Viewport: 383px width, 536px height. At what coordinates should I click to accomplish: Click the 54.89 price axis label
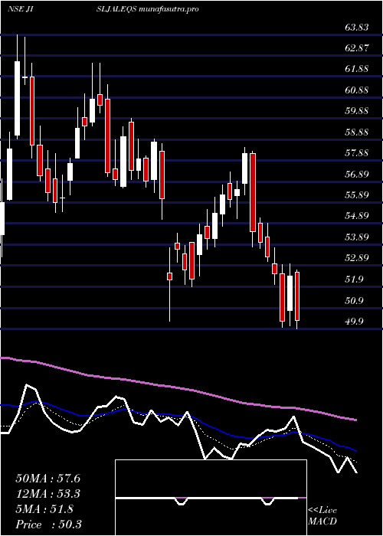click(357, 216)
